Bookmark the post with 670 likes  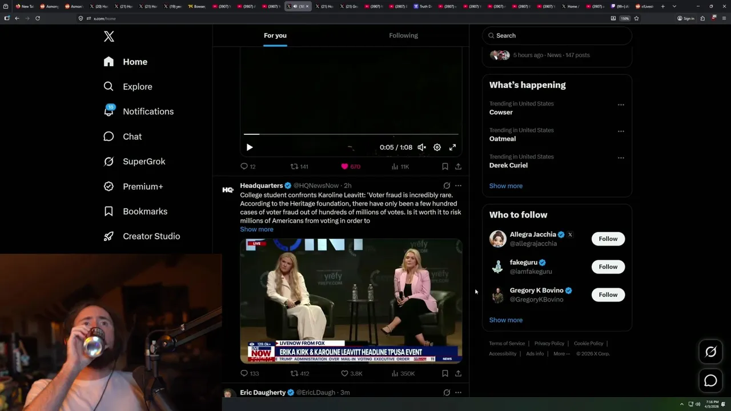(445, 167)
